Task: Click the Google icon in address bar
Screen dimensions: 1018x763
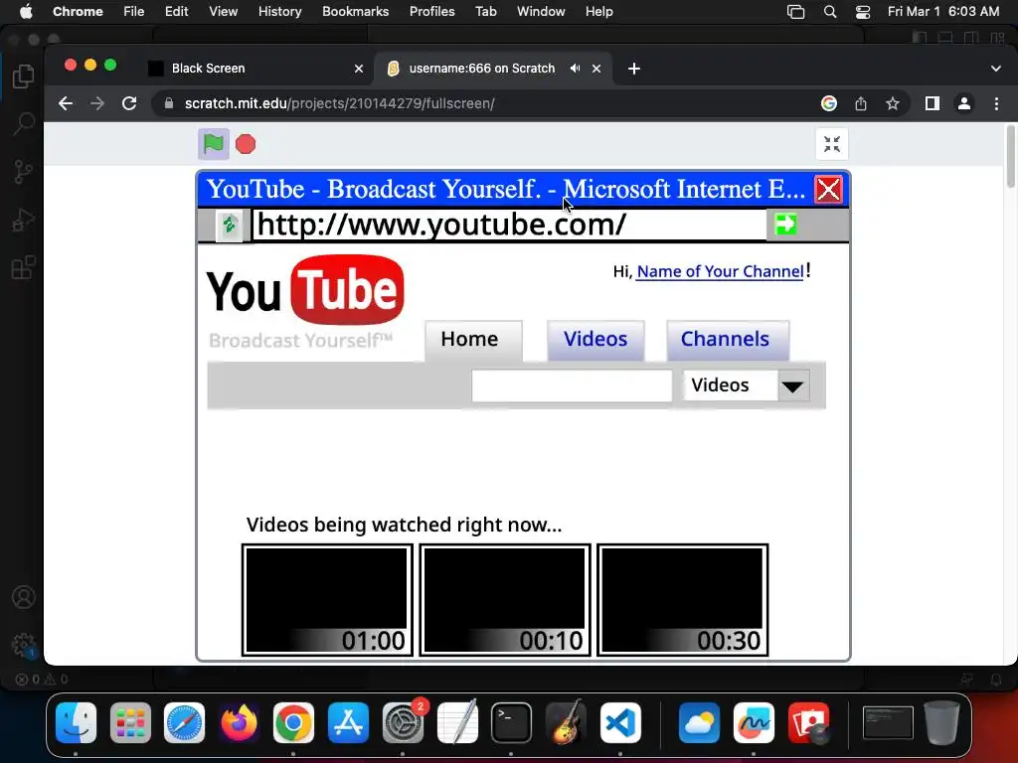Action: coord(828,103)
